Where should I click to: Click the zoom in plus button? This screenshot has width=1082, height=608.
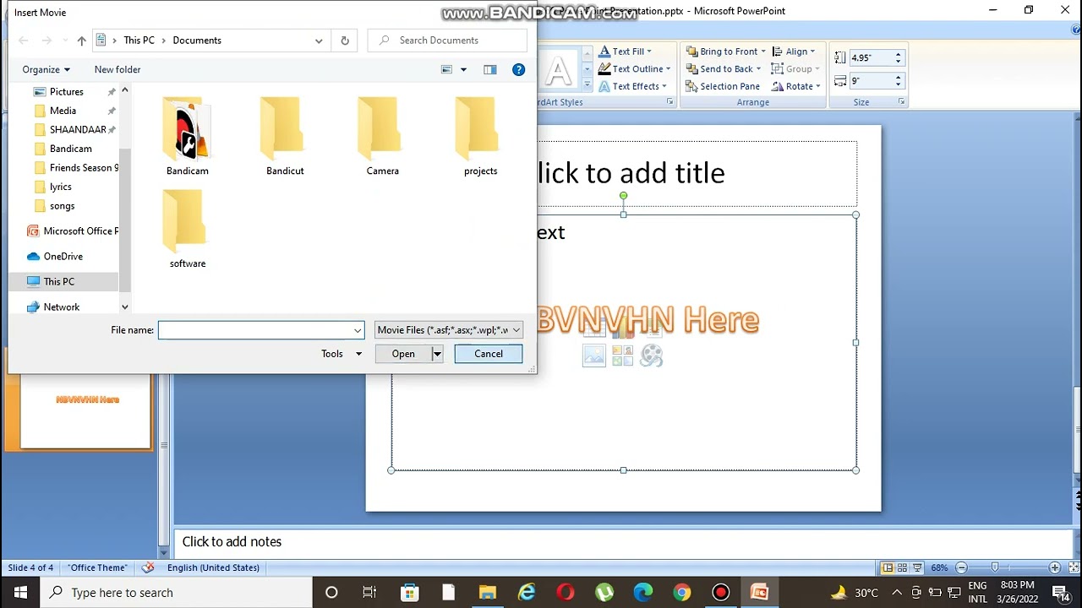coord(1054,567)
